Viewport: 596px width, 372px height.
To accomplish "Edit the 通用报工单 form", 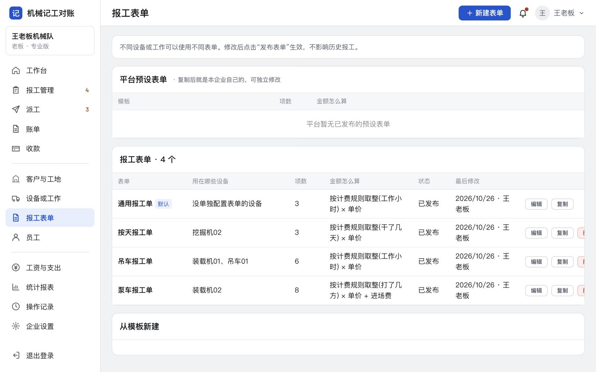I will pos(536,204).
